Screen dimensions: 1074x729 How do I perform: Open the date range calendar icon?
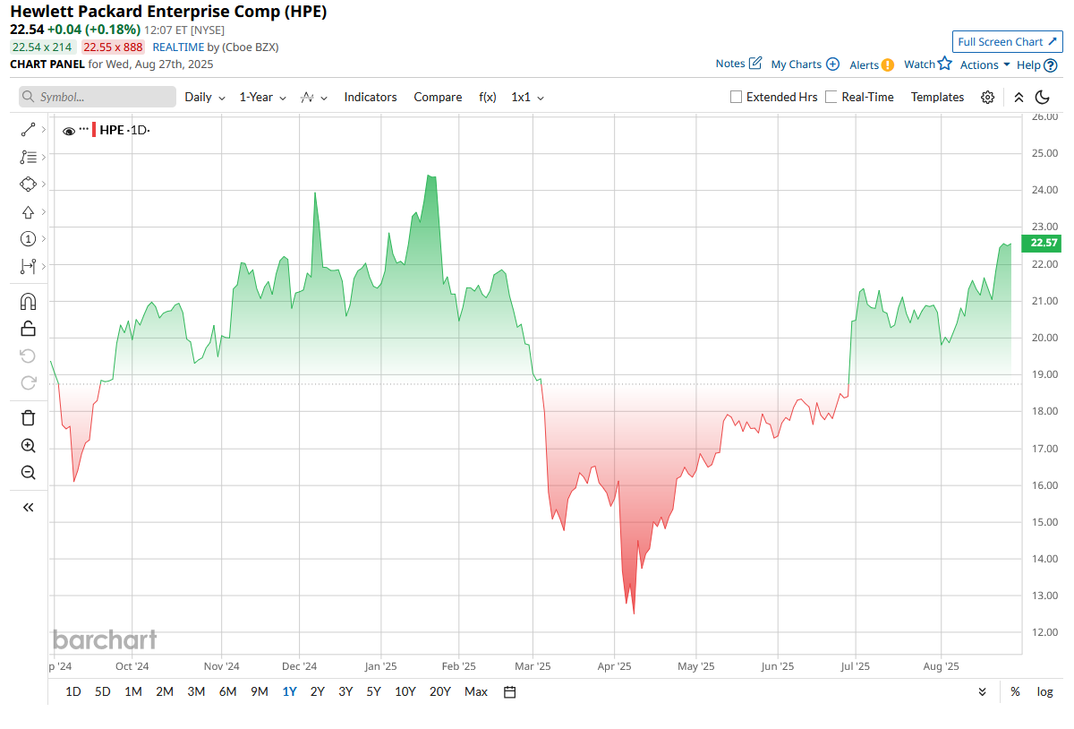[x=510, y=691]
